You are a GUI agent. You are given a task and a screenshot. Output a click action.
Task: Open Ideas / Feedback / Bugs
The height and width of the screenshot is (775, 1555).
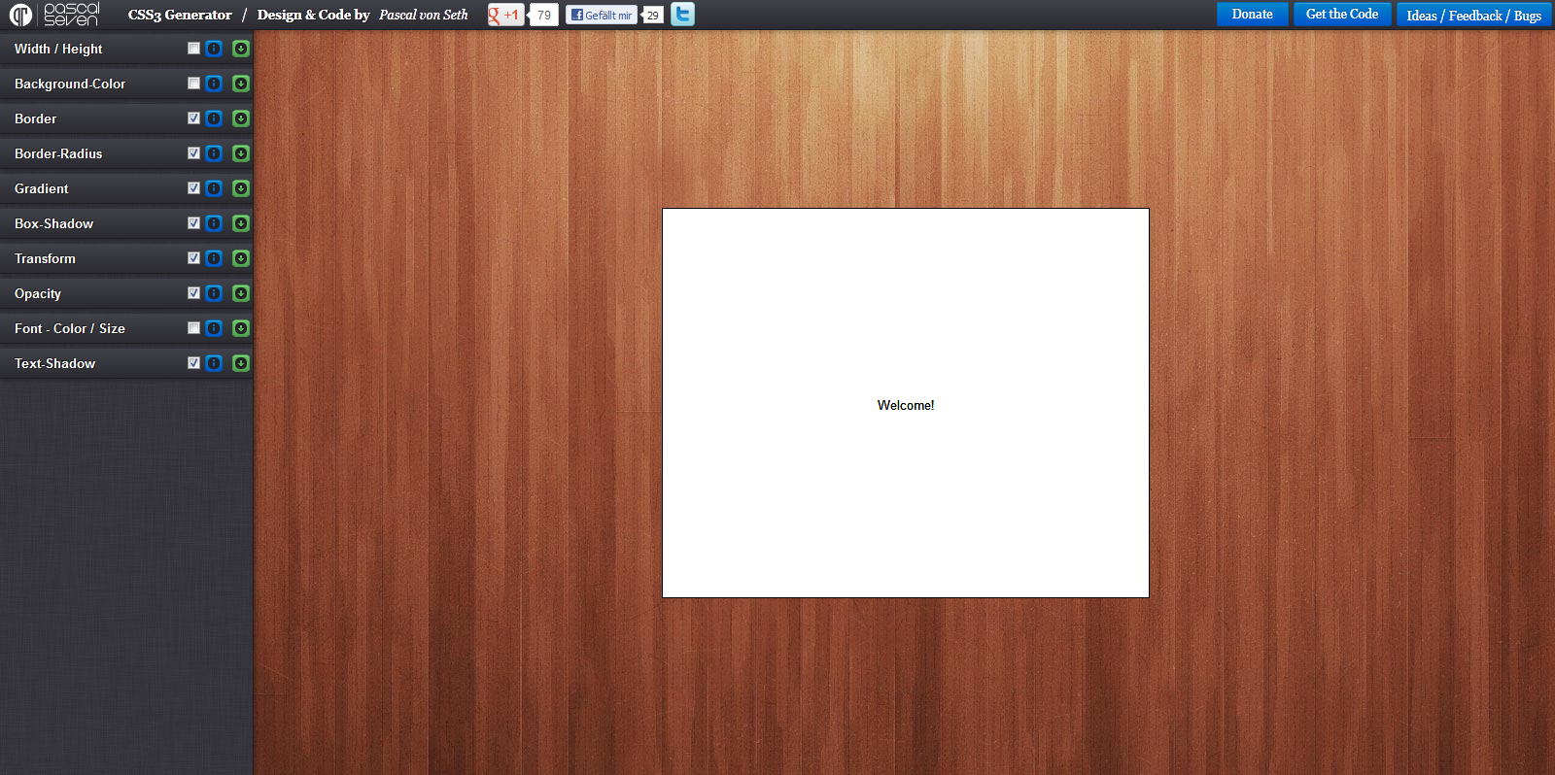(x=1473, y=15)
